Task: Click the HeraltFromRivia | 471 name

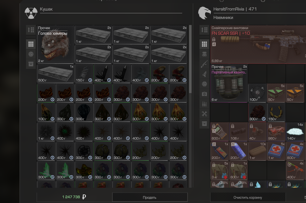Action: tap(235, 9)
